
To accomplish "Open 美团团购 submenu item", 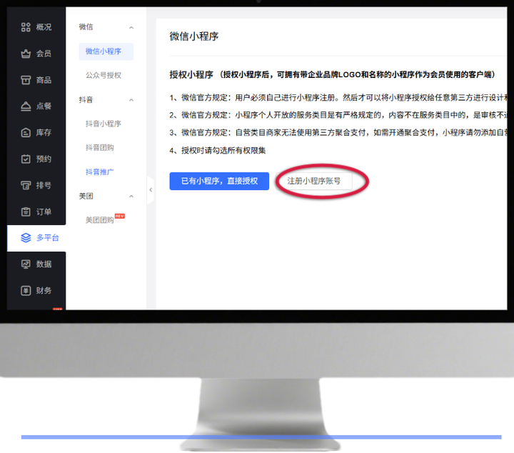I will [100, 220].
